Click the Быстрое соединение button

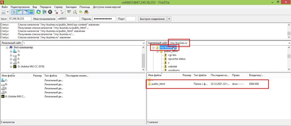152,19
